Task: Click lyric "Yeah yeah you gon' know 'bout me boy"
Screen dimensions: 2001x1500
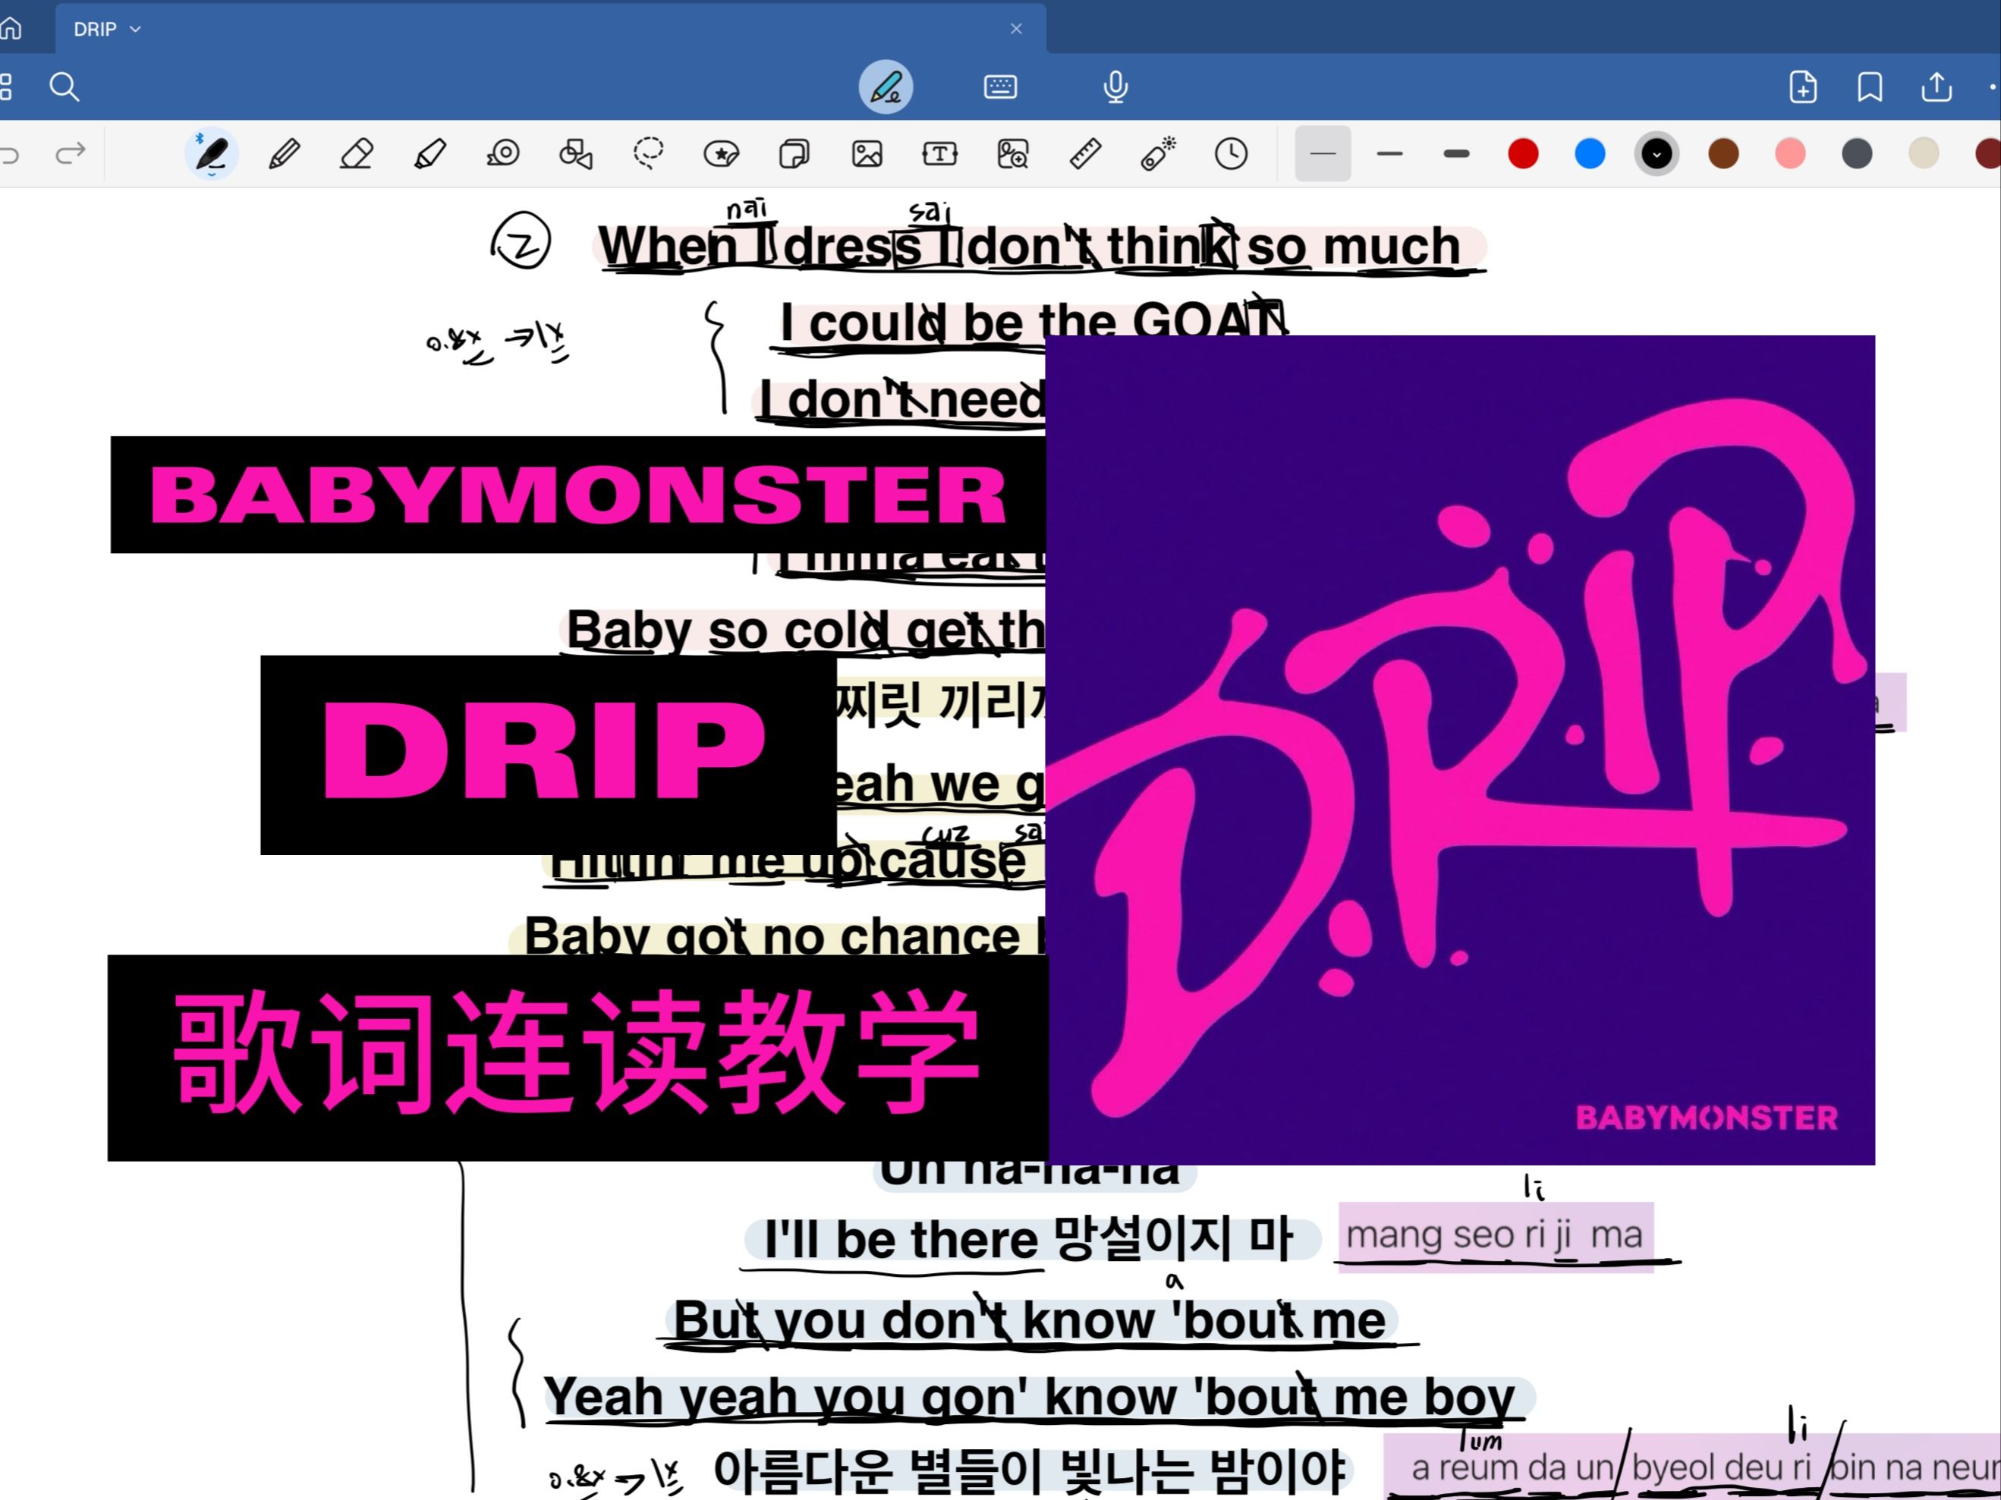Action: click(1030, 1397)
